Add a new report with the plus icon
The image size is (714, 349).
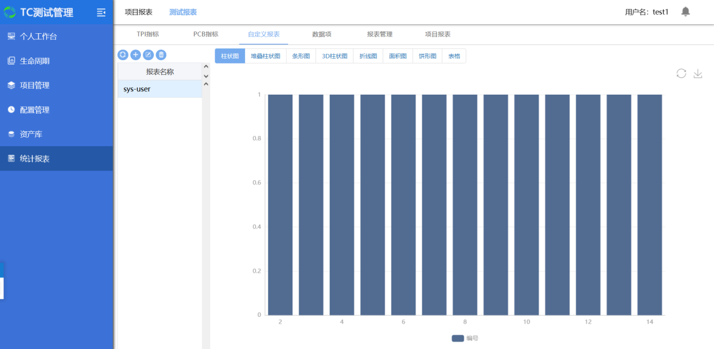(x=136, y=55)
